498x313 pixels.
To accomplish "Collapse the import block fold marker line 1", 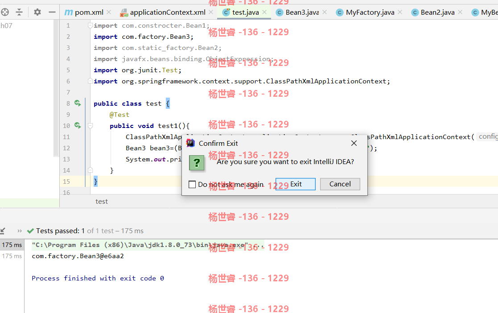I will 90,25.
